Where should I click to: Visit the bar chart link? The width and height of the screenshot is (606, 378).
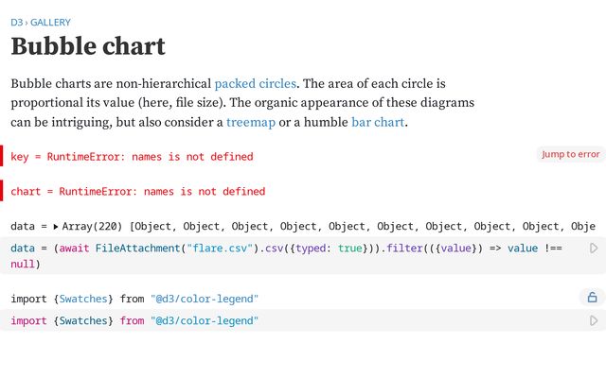[379, 122]
